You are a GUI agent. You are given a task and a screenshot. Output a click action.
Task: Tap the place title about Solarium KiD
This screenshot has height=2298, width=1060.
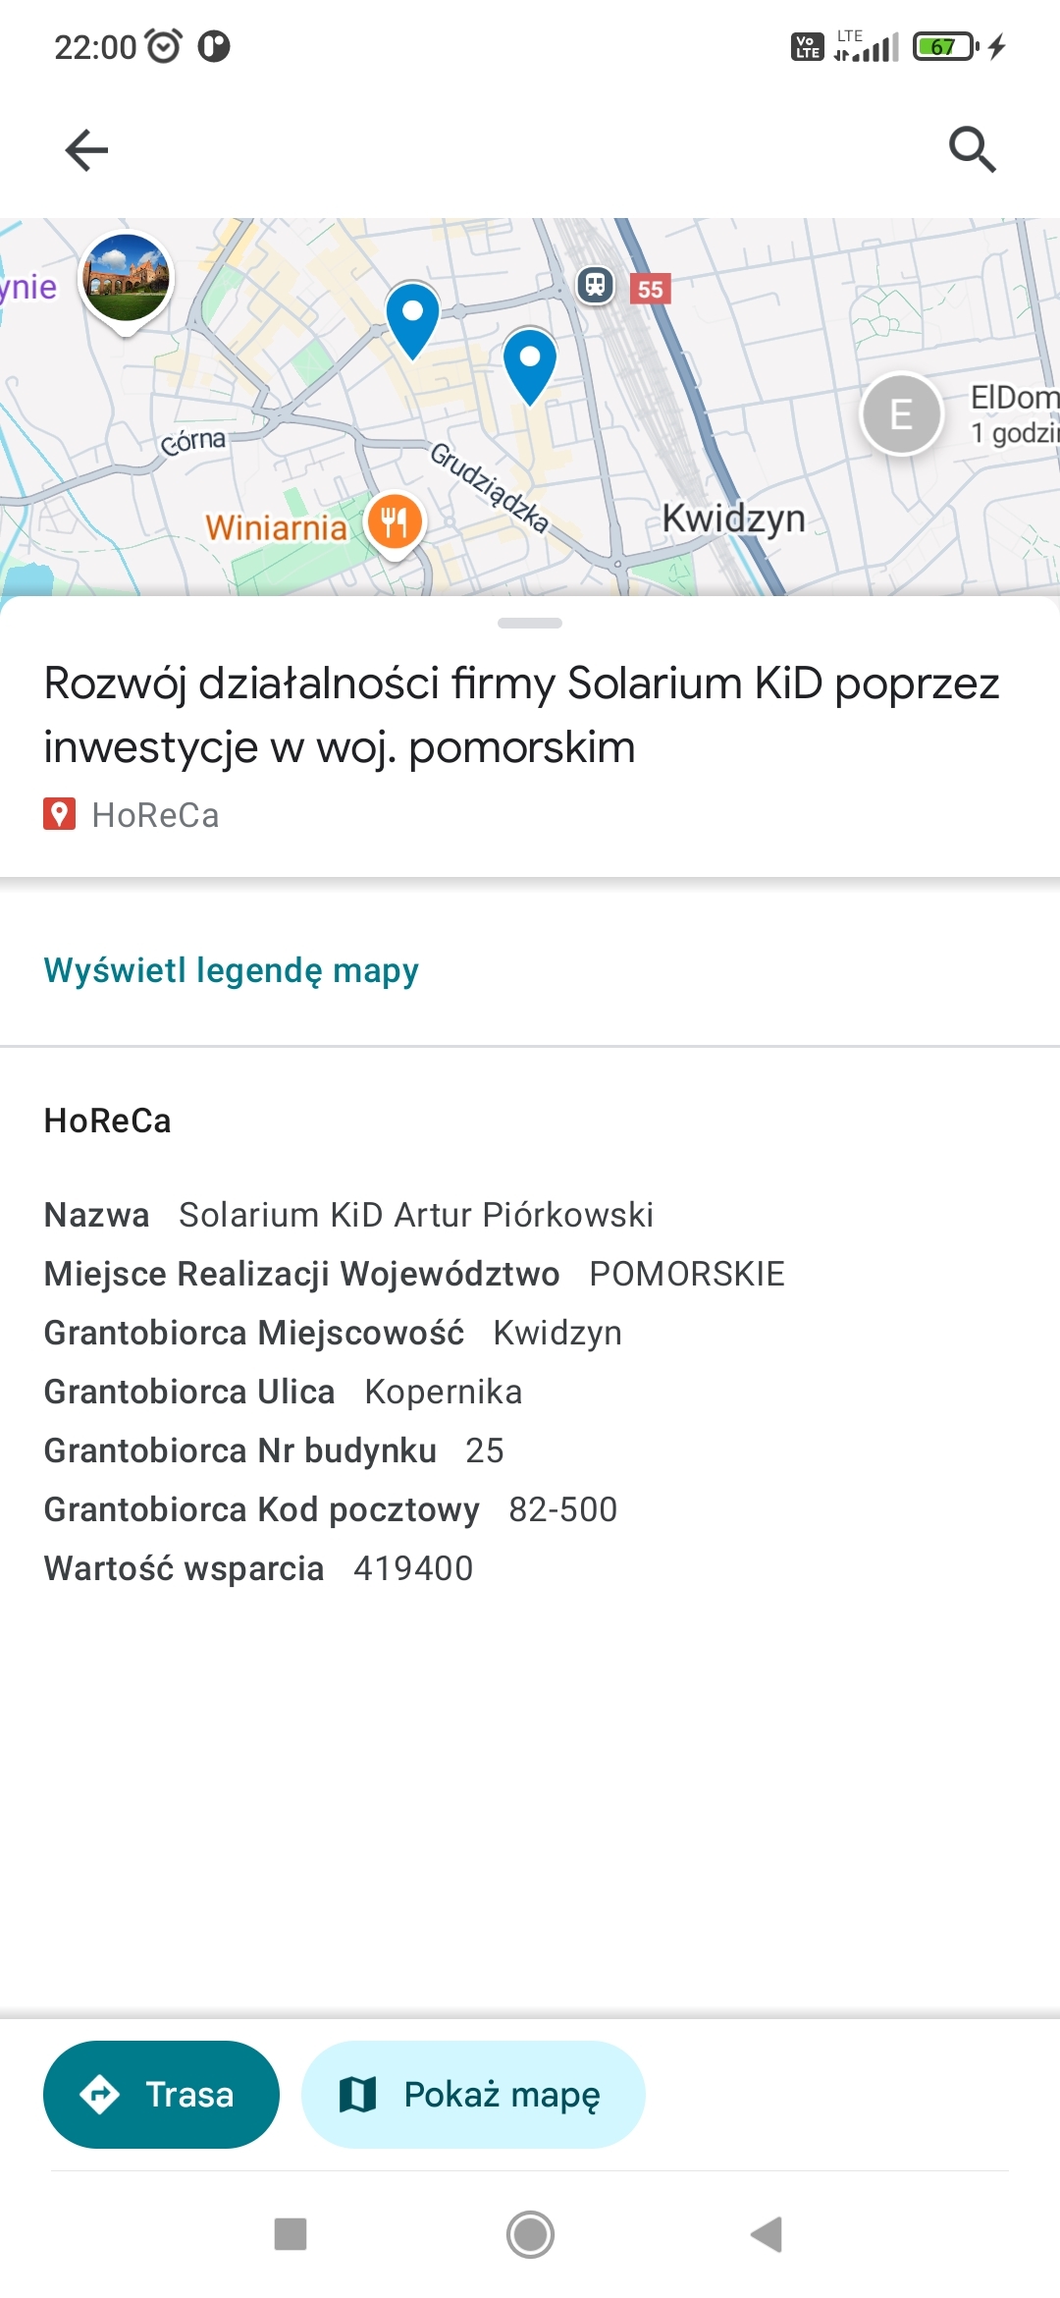click(521, 714)
